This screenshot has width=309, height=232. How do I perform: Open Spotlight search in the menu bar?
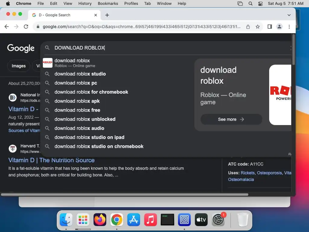[x=250, y=4]
